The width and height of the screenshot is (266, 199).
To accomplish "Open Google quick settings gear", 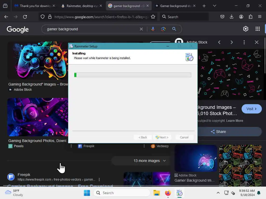I will (246, 29).
